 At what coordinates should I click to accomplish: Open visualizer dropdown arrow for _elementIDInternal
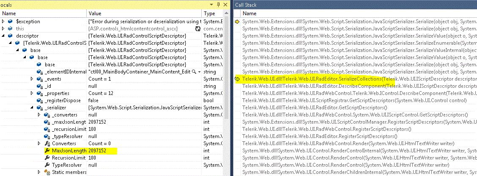(x=199, y=72)
